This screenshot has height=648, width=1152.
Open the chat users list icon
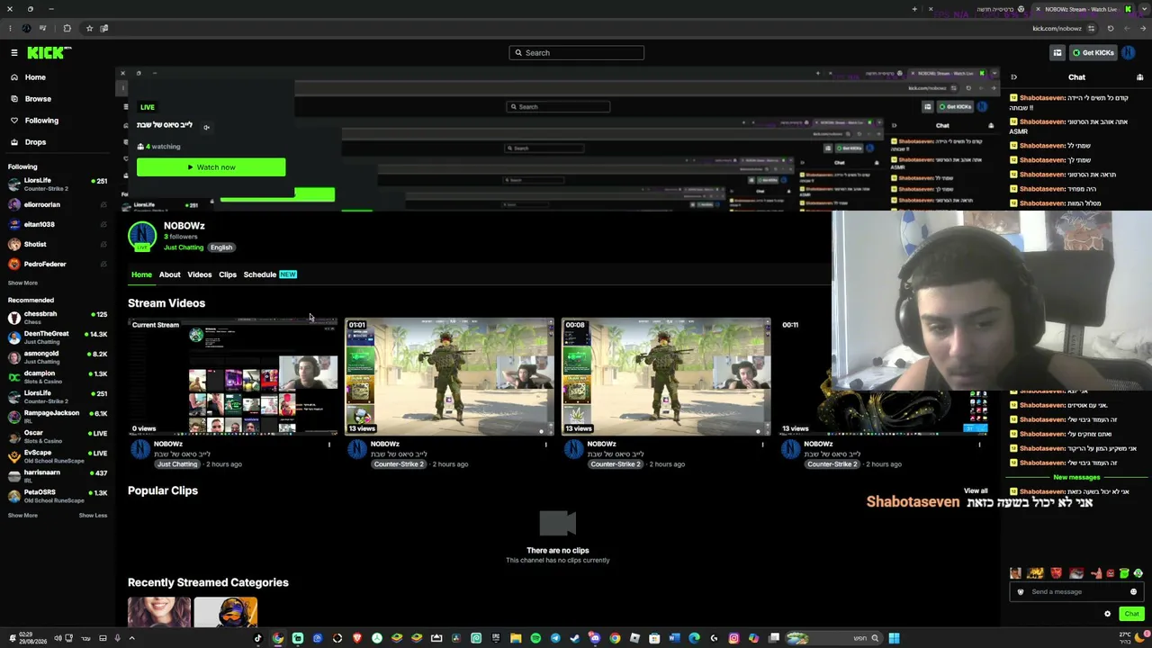[1139, 77]
